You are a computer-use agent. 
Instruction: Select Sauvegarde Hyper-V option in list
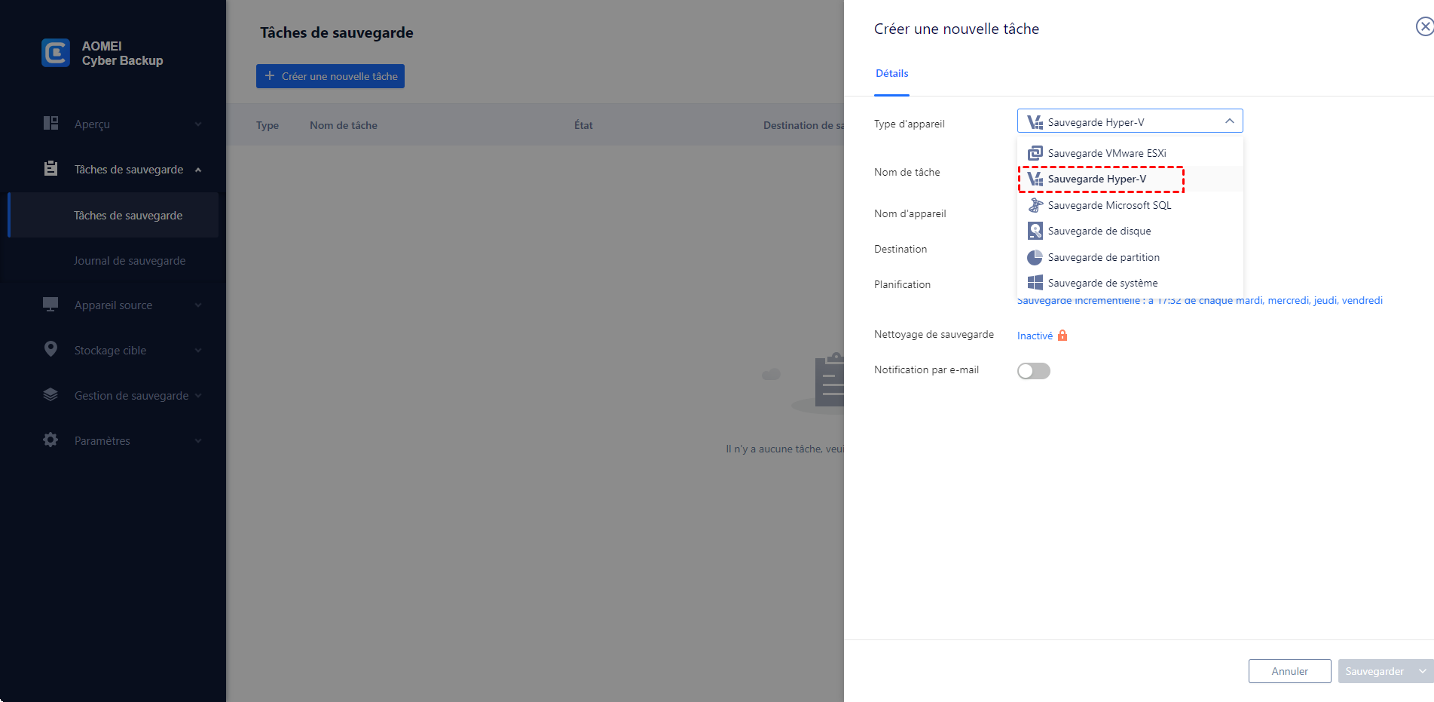coord(1130,179)
